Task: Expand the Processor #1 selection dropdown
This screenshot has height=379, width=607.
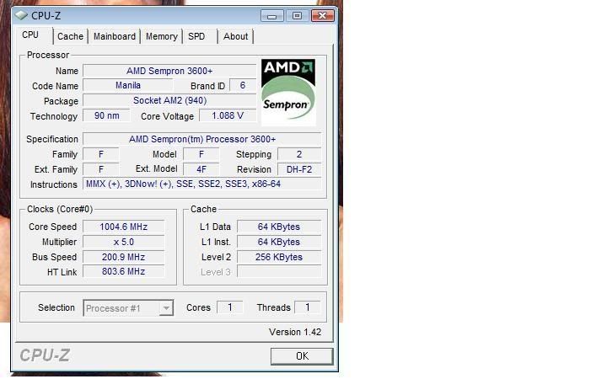Action: click(166, 308)
